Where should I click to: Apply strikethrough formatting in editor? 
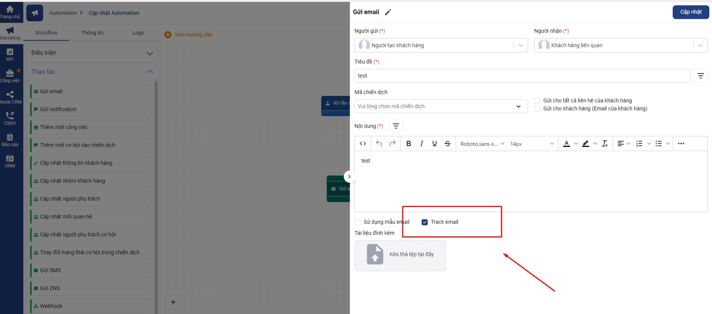(x=448, y=143)
